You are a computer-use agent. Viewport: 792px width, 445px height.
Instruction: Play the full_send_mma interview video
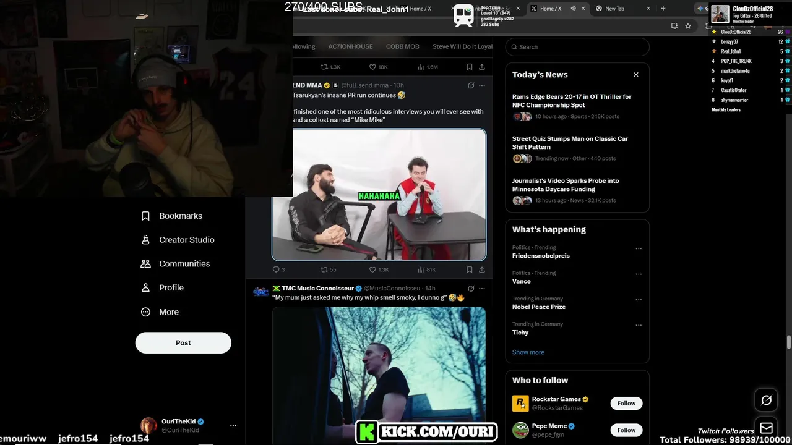pyautogui.click(x=379, y=195)
